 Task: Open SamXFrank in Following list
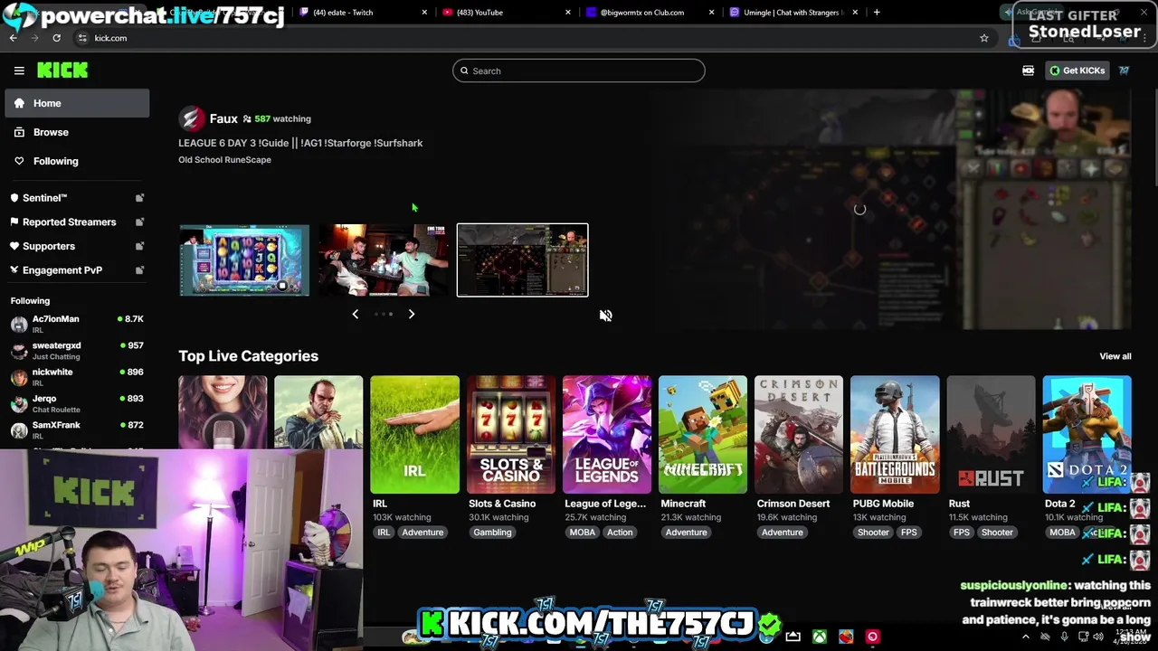[x=77, y=429]
